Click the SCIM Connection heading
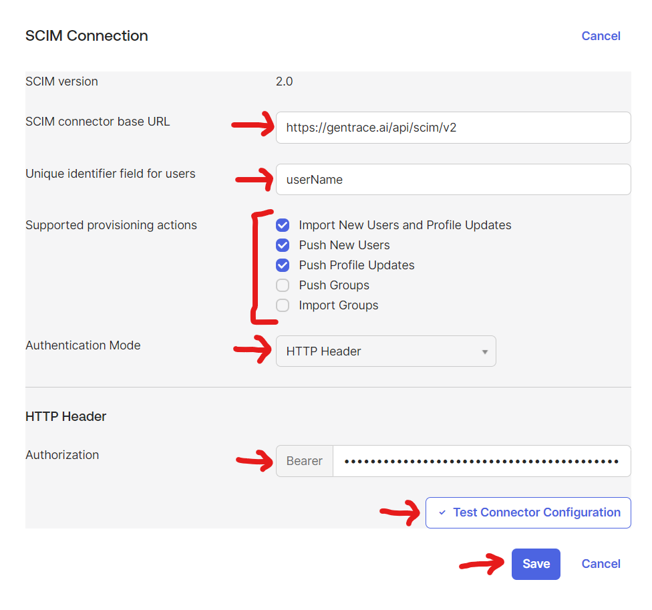The image size is (652, 610). (x=86, y=35)
